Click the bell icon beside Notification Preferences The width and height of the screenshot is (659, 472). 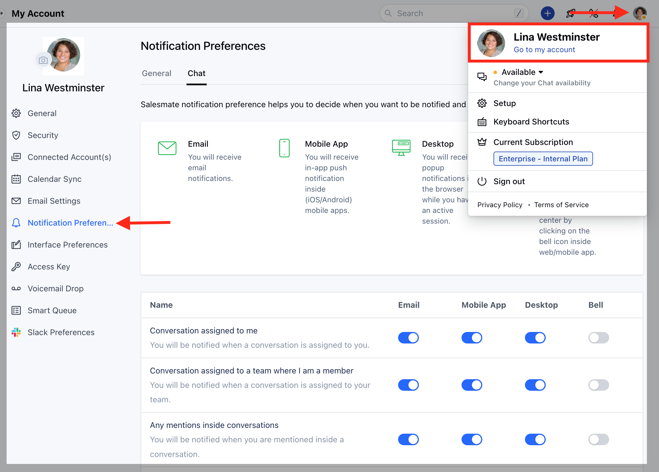(16, 223)
